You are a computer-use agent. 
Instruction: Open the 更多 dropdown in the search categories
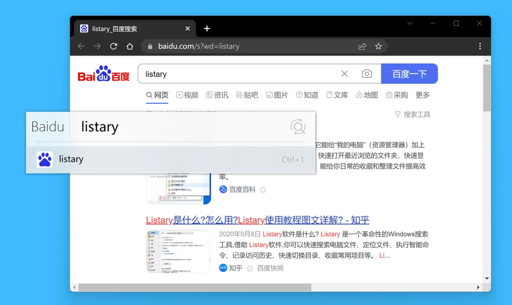[422, 95]
